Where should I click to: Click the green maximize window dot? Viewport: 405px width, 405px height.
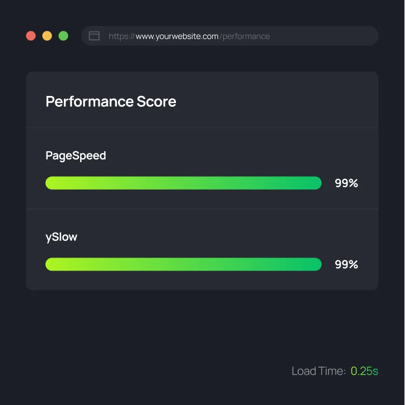pos(63,36)
